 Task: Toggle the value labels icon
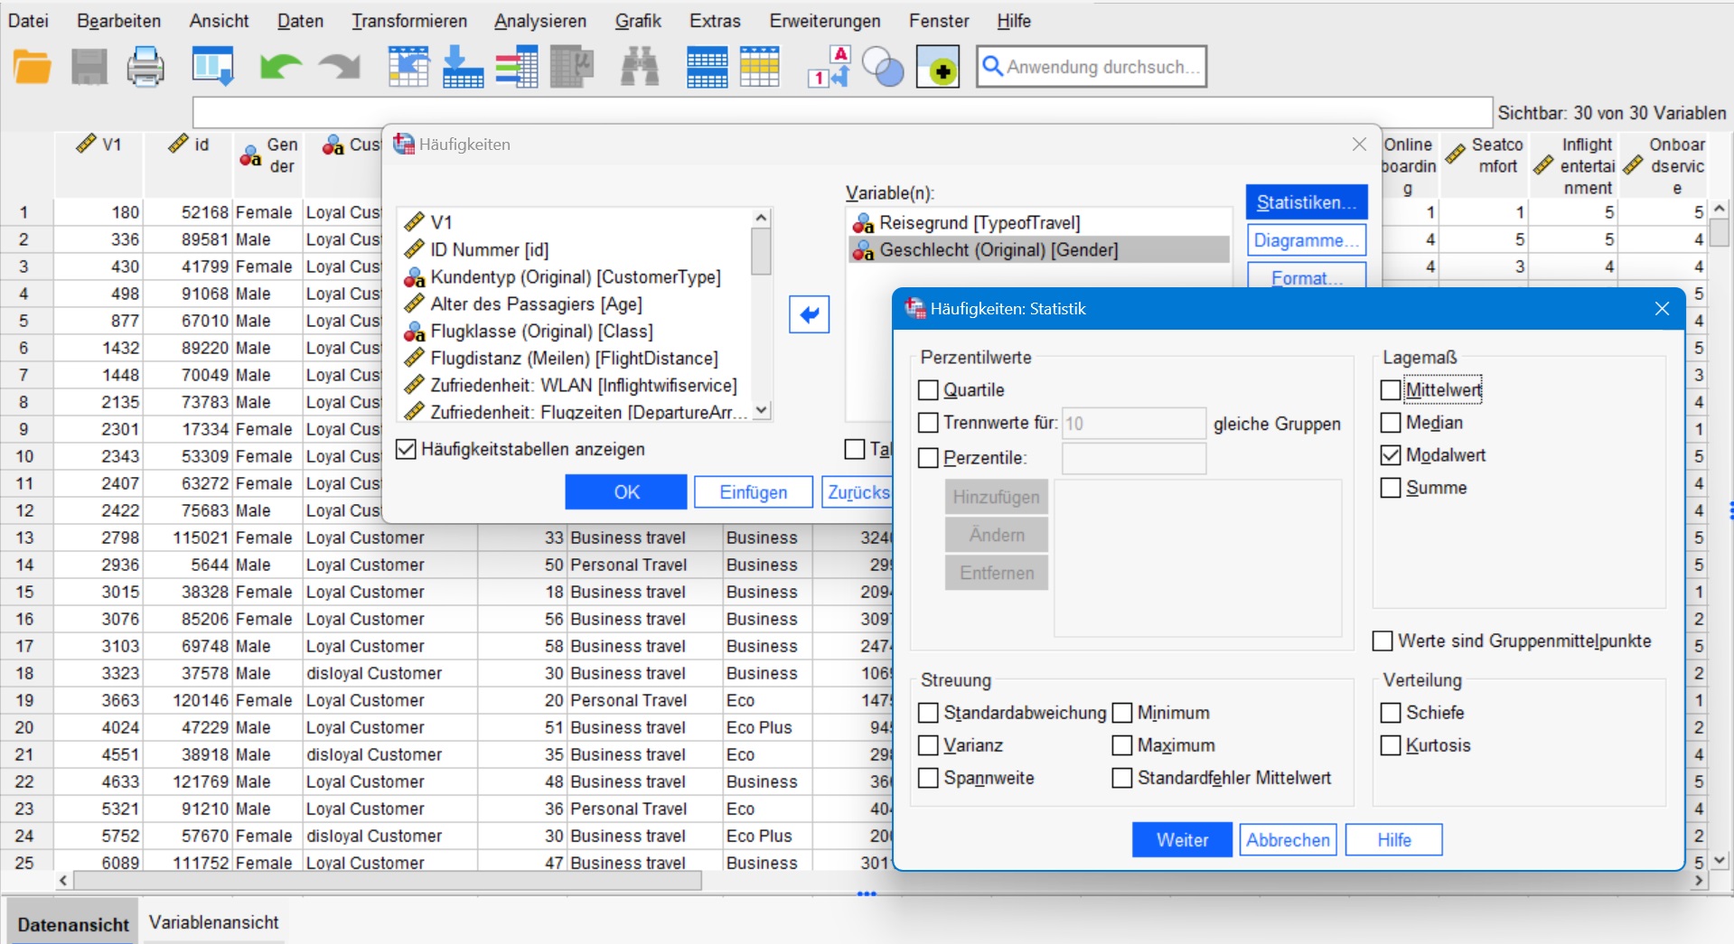(829, 68)
